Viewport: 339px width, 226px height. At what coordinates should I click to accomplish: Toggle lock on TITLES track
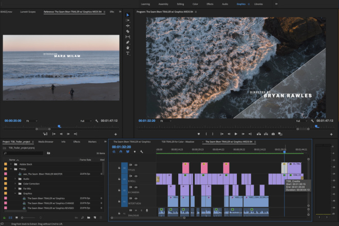[119, 168]
